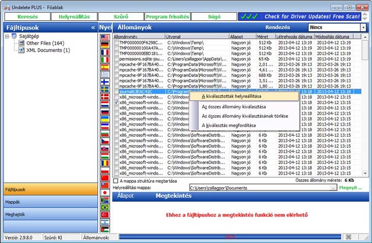Select the Spanish flag language

pyautogui.click(x=105, y=67)
